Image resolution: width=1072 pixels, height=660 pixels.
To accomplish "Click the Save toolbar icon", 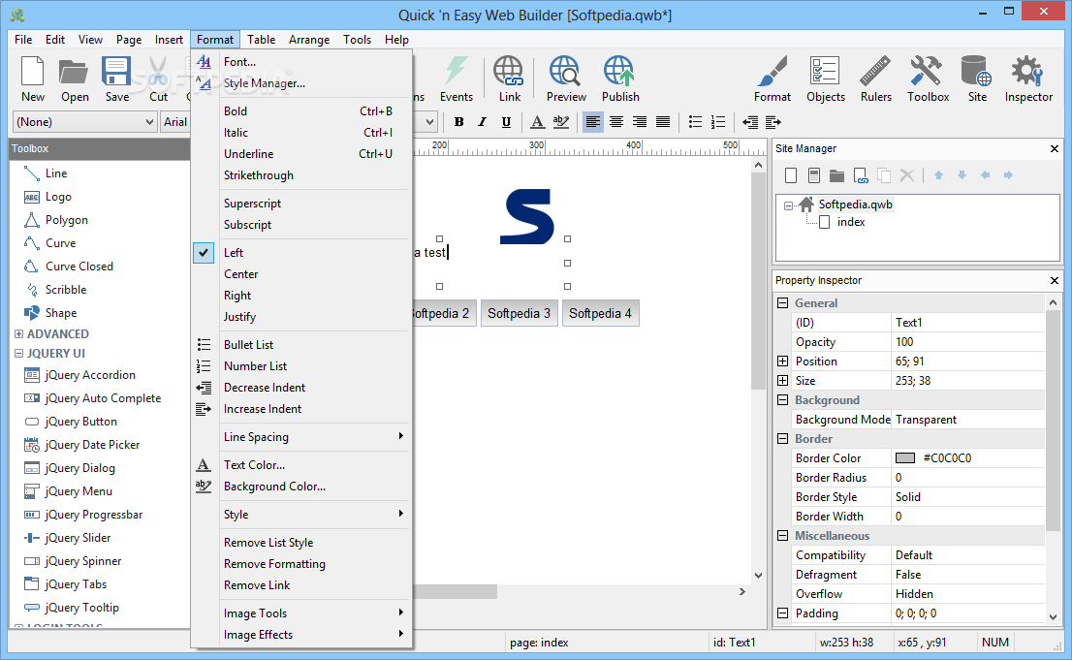I will coord(116,71).
